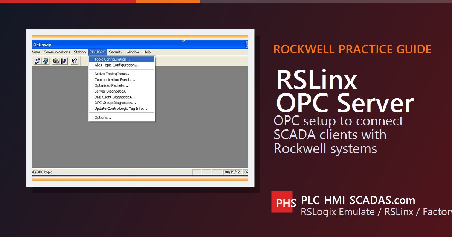Open the Communications menu

(x=57, y=52)
